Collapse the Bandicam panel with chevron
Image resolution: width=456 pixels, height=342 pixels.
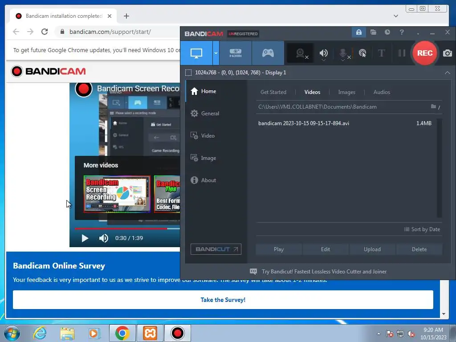coord(447,73)
